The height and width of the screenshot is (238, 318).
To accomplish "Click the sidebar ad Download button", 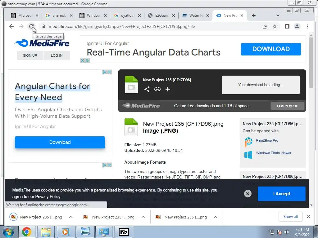I will pyautogui.click(x=60, y=142).
